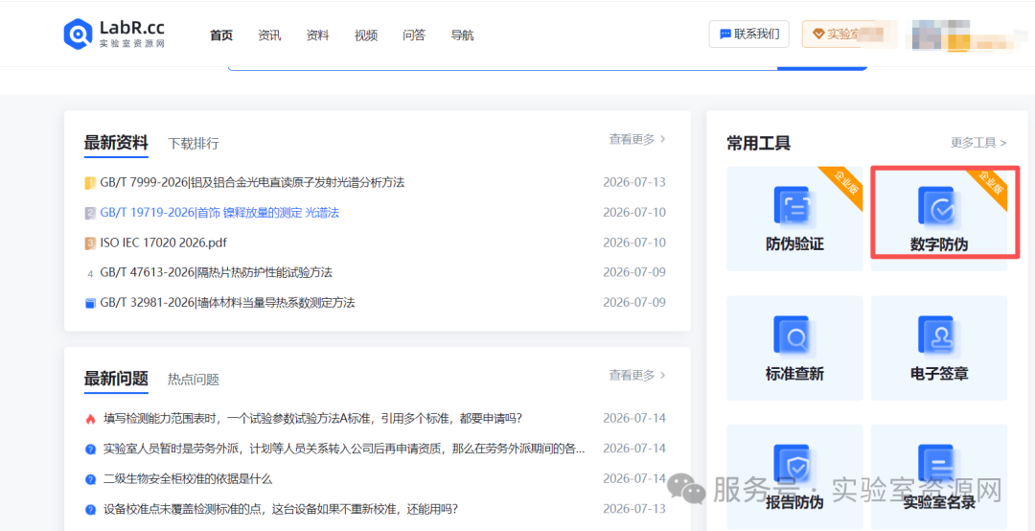Click date 2026-07-09 of GB/T 47613-2026
Viewport: 1035px width, 531px height.
pyautogui.click(x=634, y=272)
